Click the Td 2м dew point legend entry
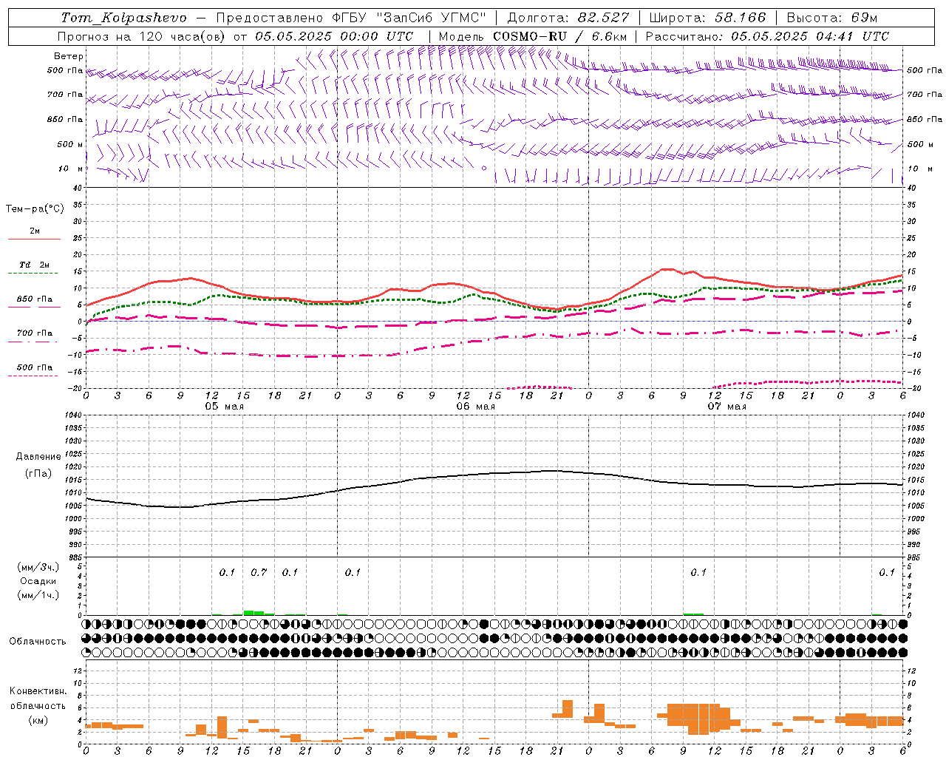Viewport: 946px width, 757px height. coord(34,265)
